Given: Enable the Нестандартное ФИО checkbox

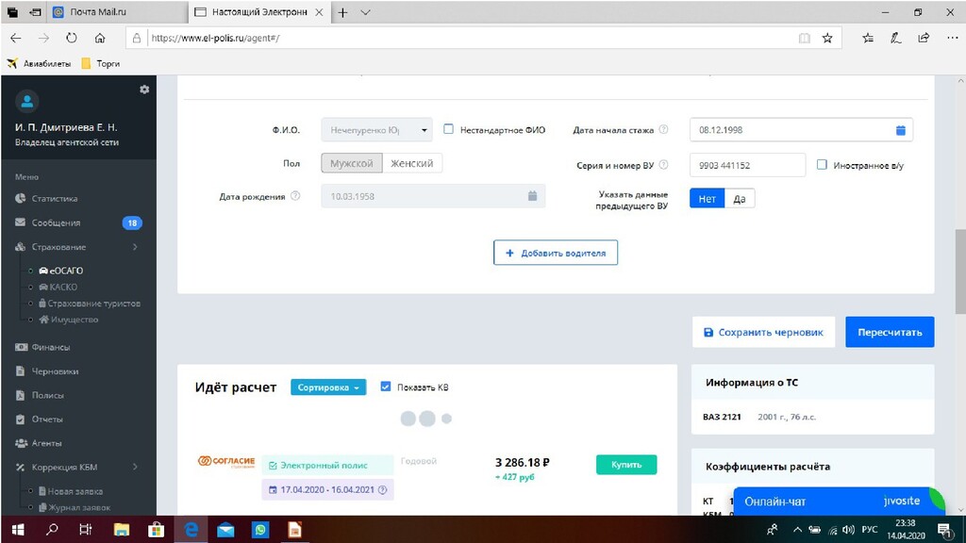Looking at the screenshot, I should pyautogui.click(x=448, y=129).
